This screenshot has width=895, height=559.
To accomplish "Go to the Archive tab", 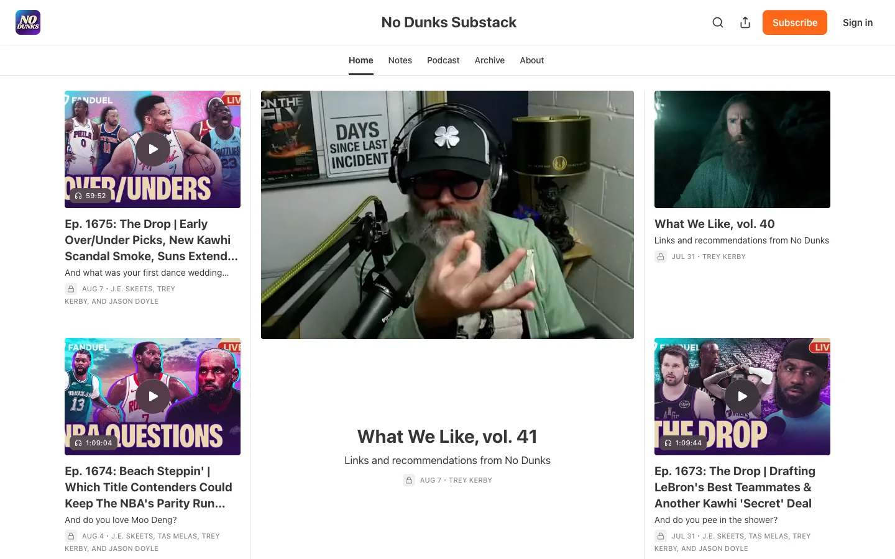I will pyautogui.click(x=490, y=60).
